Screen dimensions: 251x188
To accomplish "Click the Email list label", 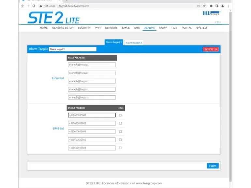I will pos(58,78).
